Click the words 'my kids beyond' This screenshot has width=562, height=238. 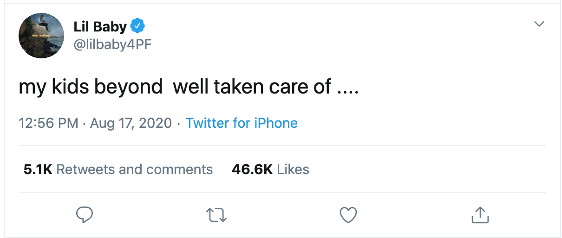[x=91, y=87]
